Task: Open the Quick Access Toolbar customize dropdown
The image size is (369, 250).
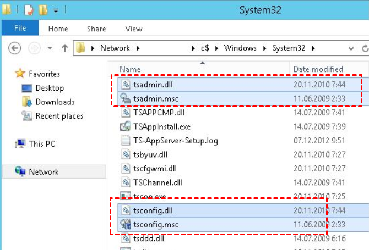Action: pos(57,10)
